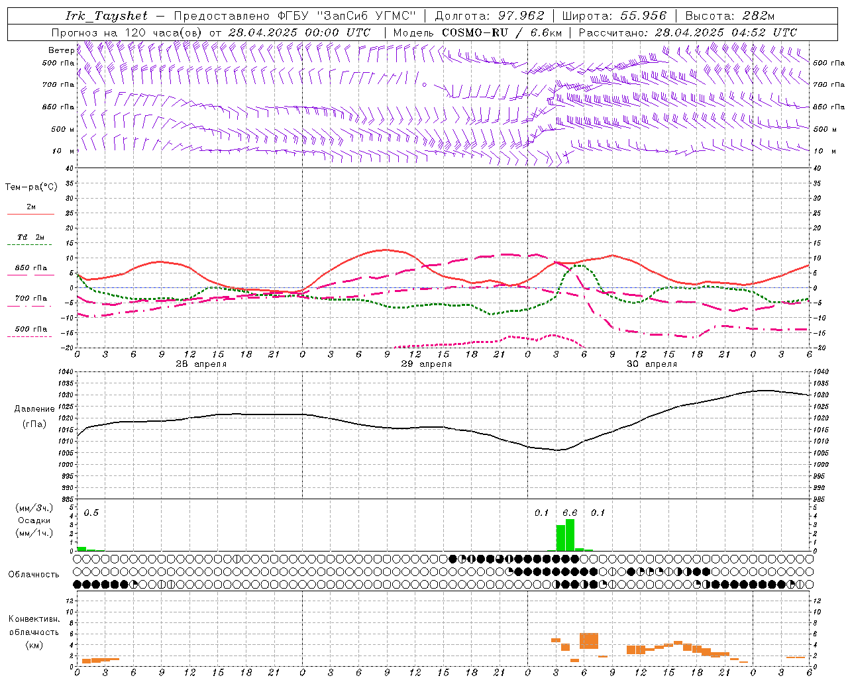The width and height of the screenshot is (848, 678).
Task: Click the 30 апреля date label
Action: coord(651,364)
